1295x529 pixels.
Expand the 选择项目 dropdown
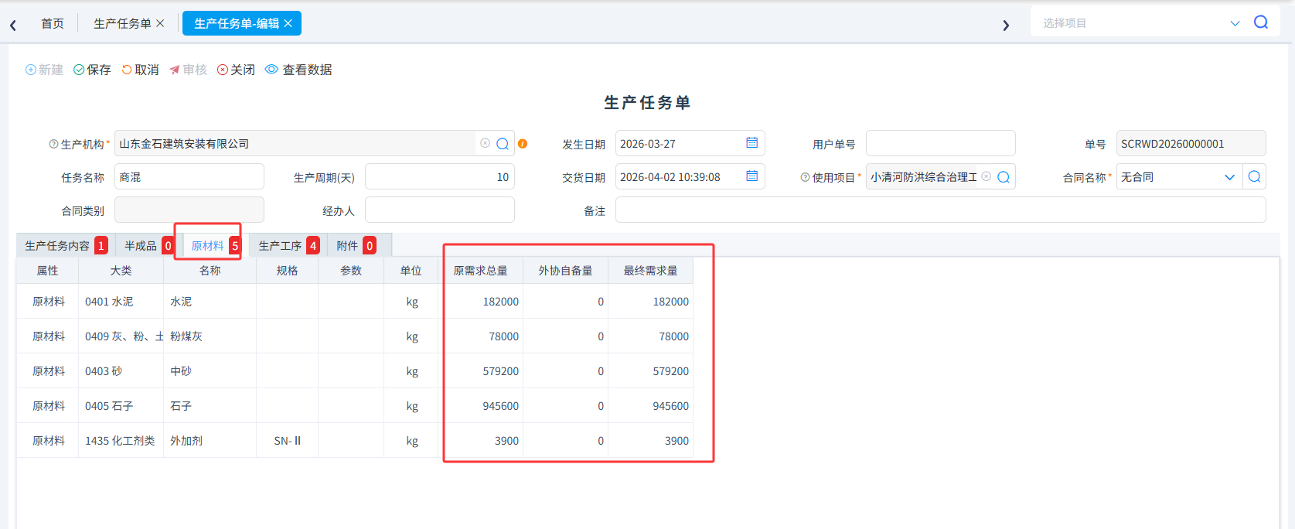pos(1235,23)
